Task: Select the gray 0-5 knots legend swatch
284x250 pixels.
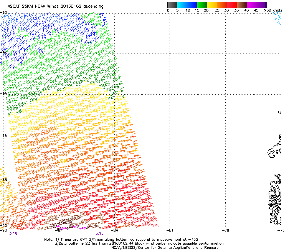Action: coord(172,5)
